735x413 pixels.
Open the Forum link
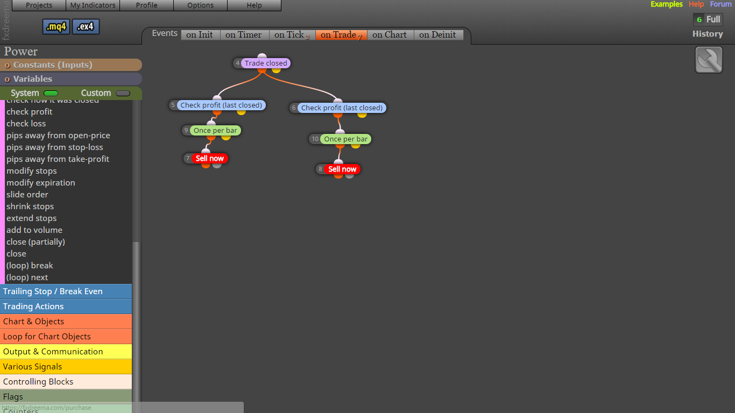click(721, 4)
